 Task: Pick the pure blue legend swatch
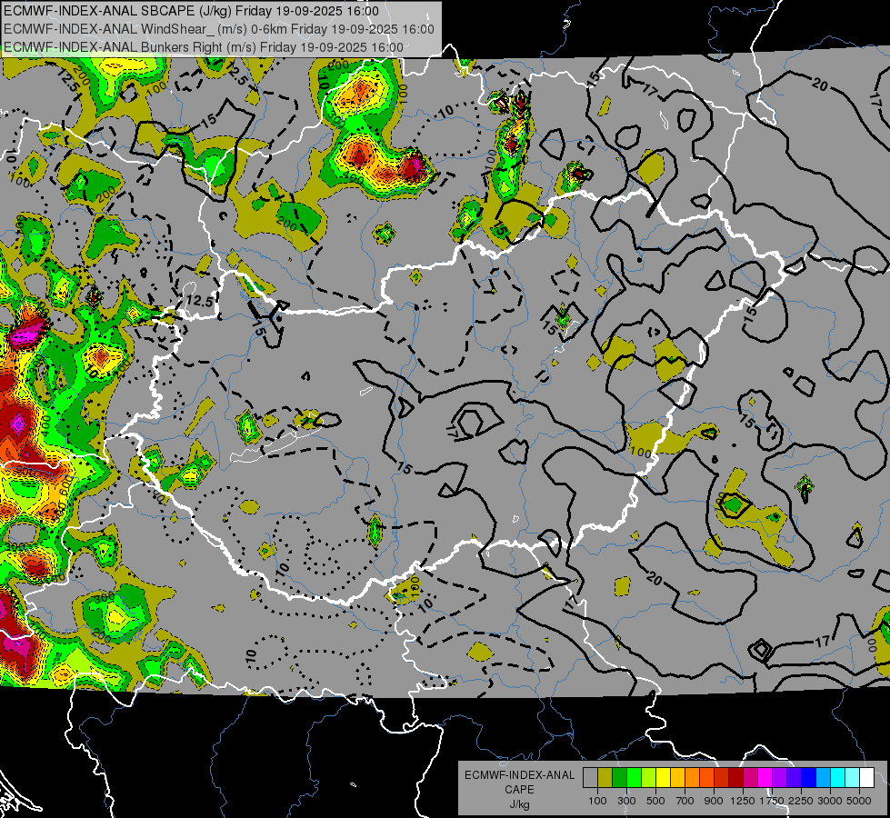tap(809, 778)
